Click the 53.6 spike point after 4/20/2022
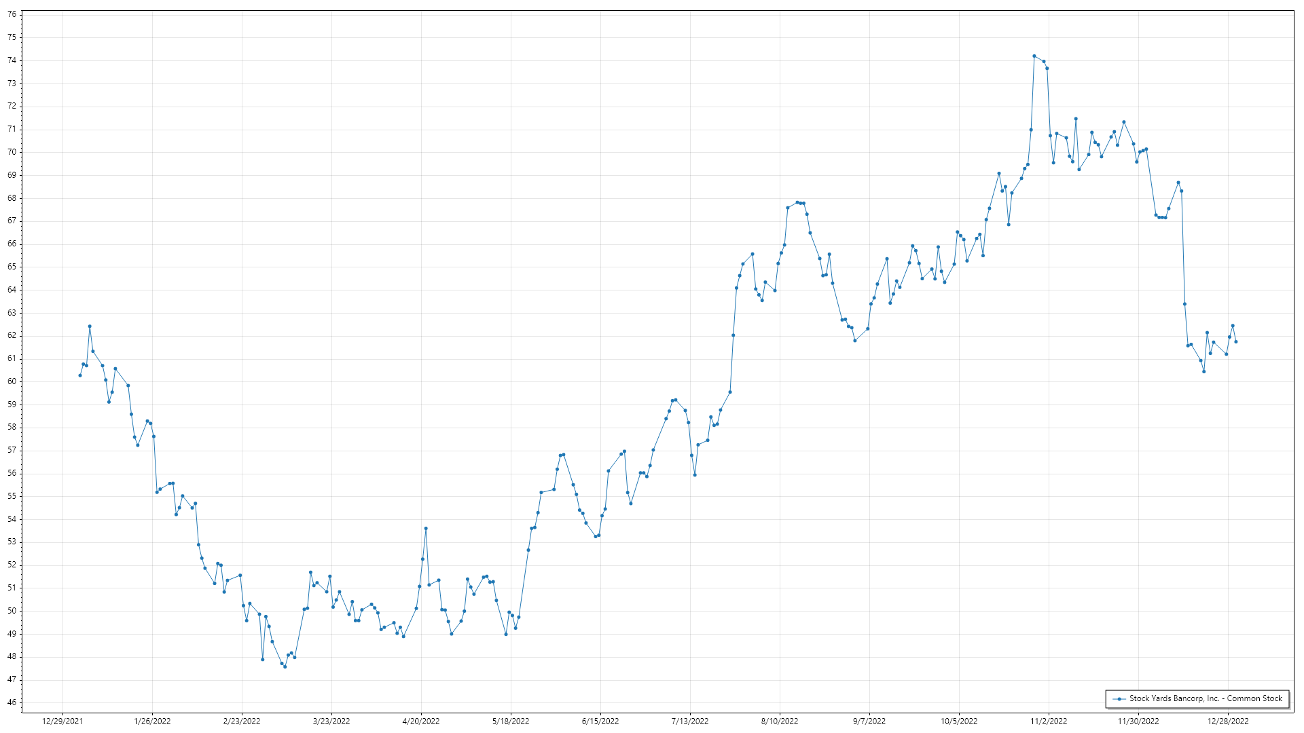Viewport: 1304px width, 733px height. [x=426, y=528]
